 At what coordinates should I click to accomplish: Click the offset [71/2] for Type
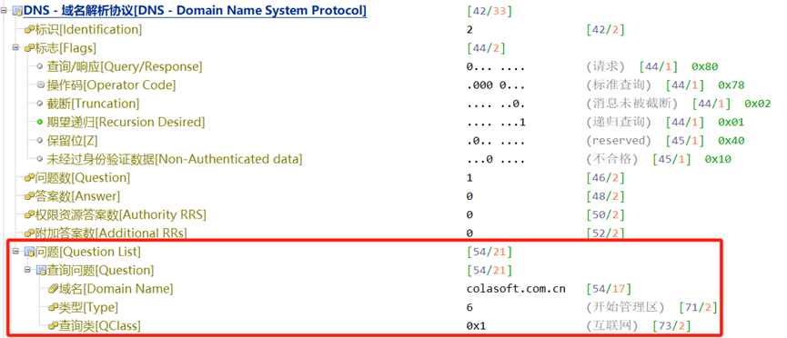tap(698, 307)
